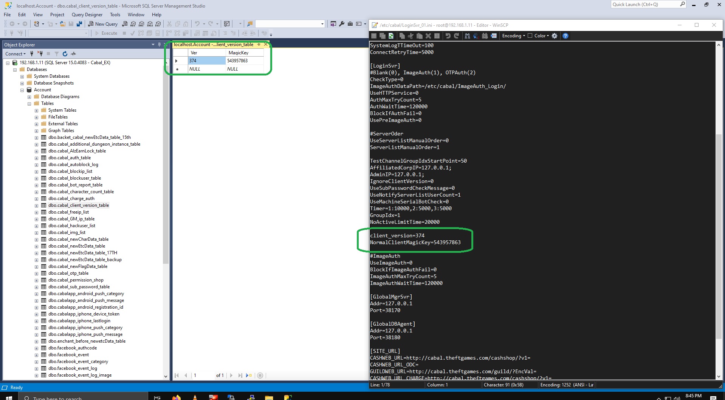Open the Project menu
This screenshot has height=400, width=725.
(x=57, y=15)
